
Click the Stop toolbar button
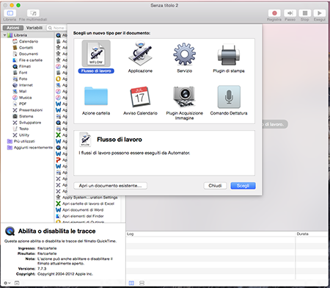[x=305, y=13]
